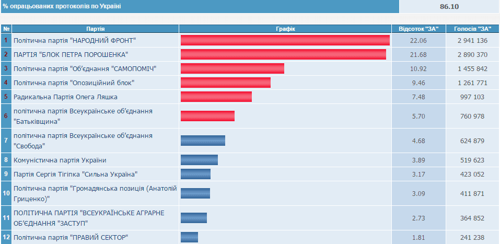Click the red bar for Радикальна Партія Ляшка
Image resolution: width=500 pixels, height=244 pixels.
216,97
